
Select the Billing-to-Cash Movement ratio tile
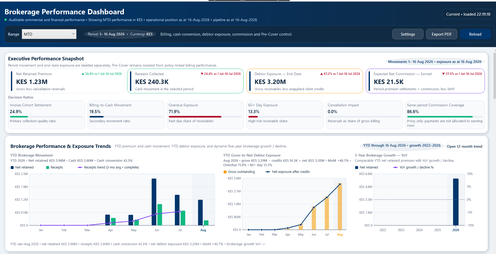[x=126, y=115]
